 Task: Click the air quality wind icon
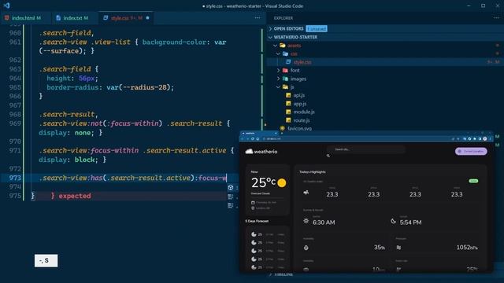point(306,193)
